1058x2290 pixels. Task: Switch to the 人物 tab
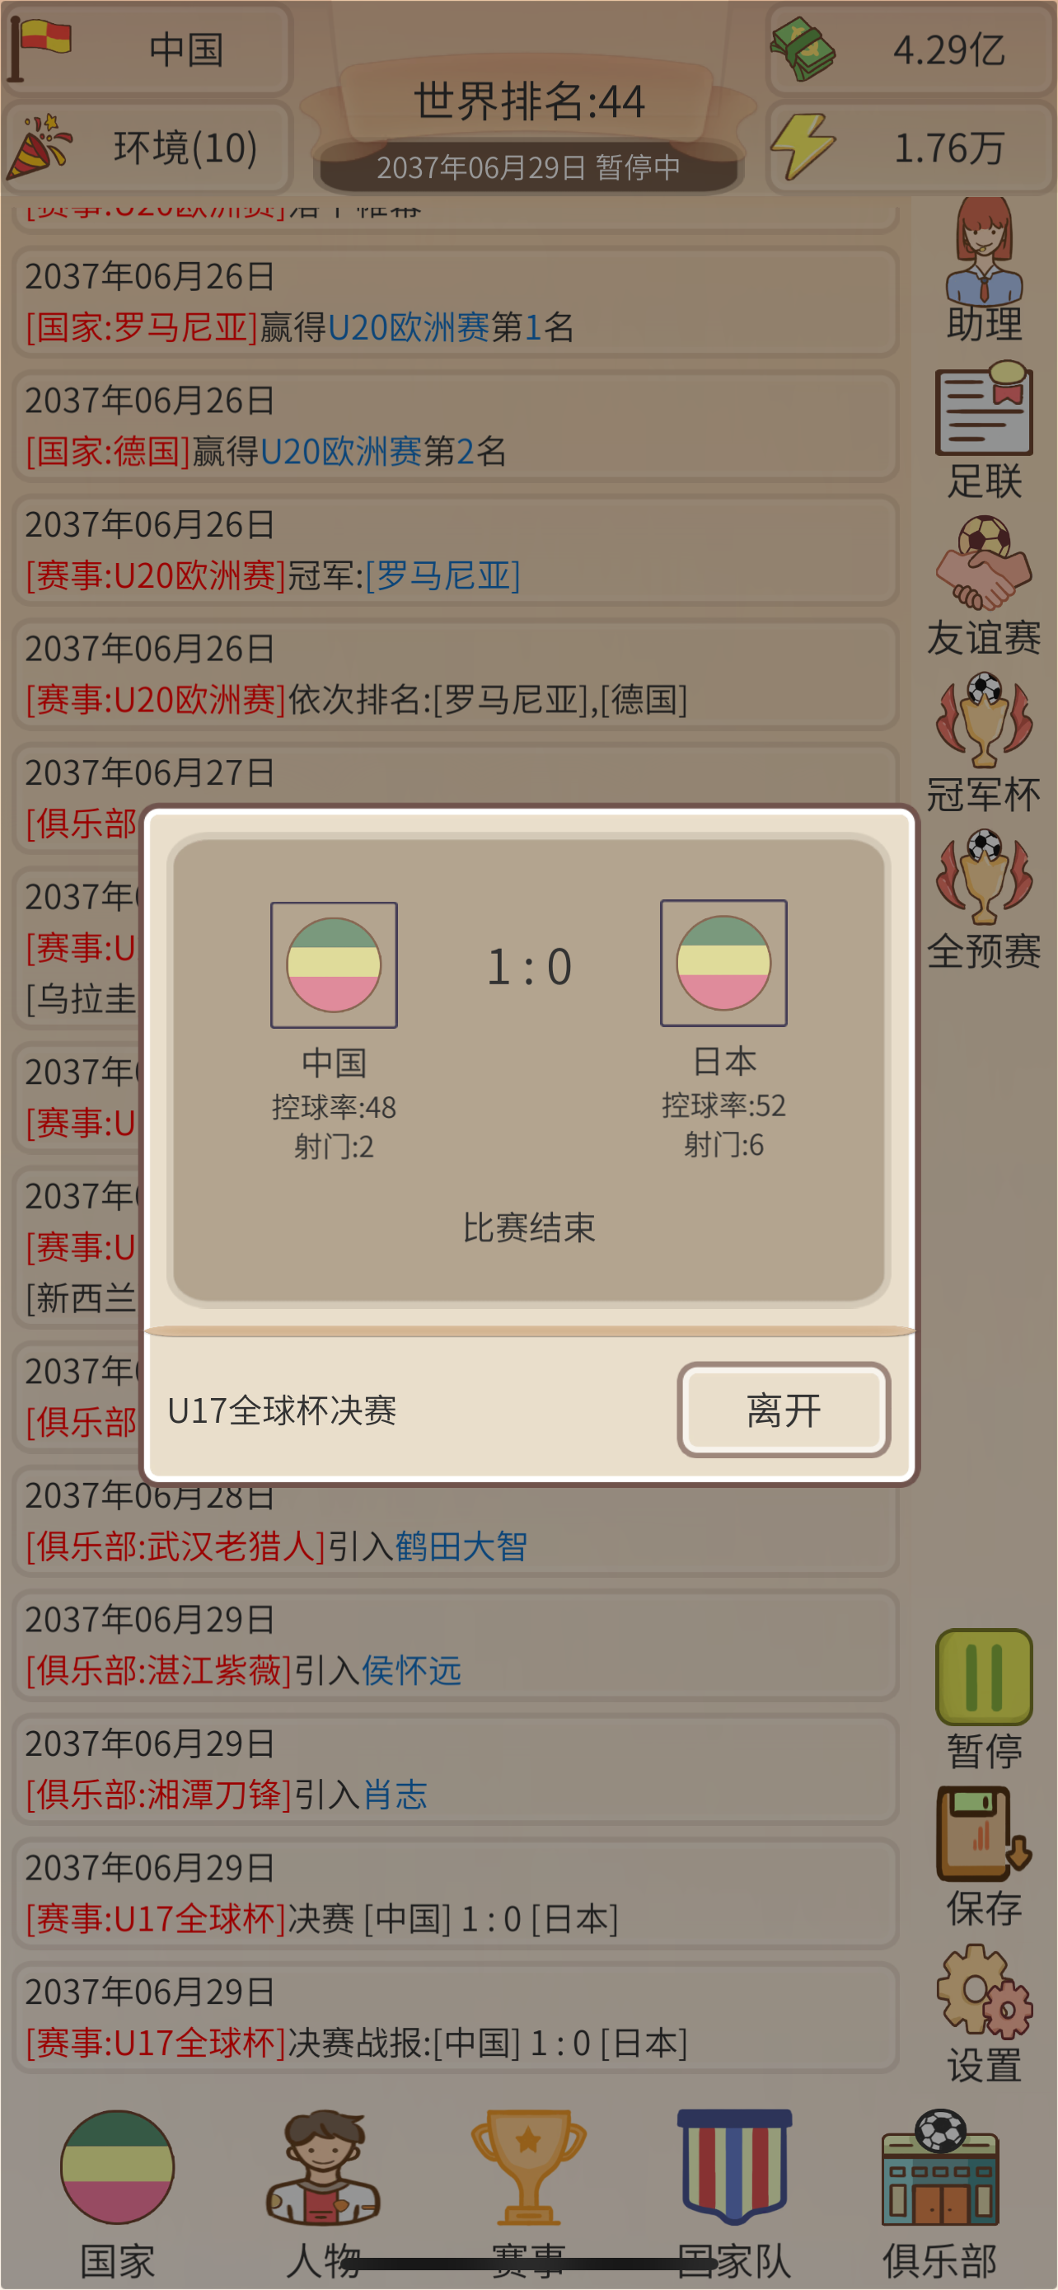323,2194
